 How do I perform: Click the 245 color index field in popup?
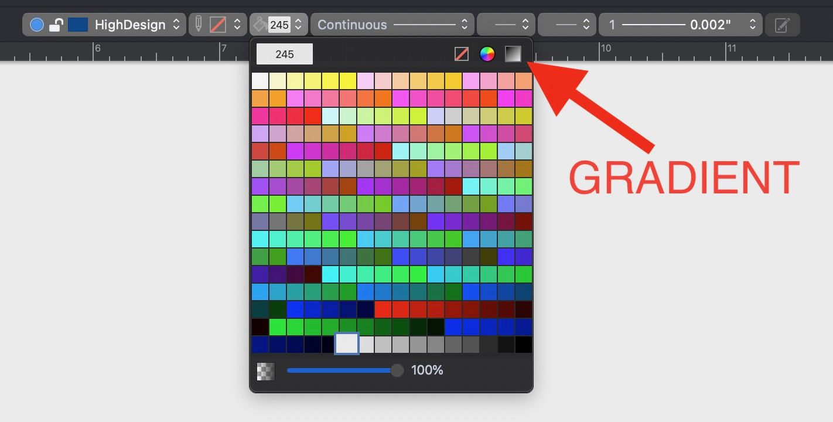click(x=285, y=54)
